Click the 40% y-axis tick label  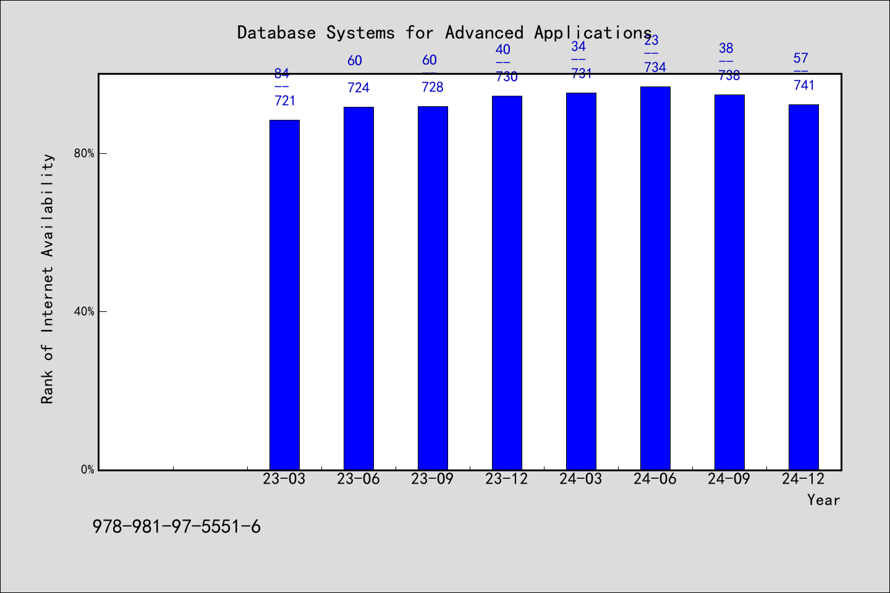pos(84,312)
